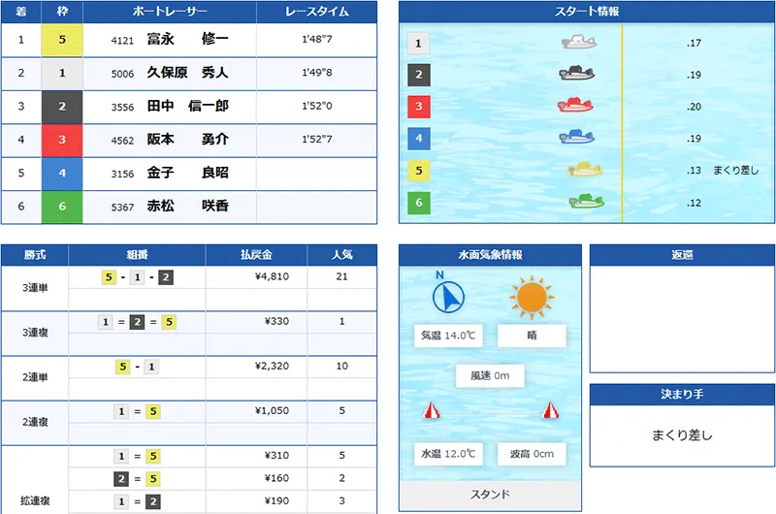Screen dimensions: 776x514
Task: Click payout ¥4,810
Action: click(272, 276)
